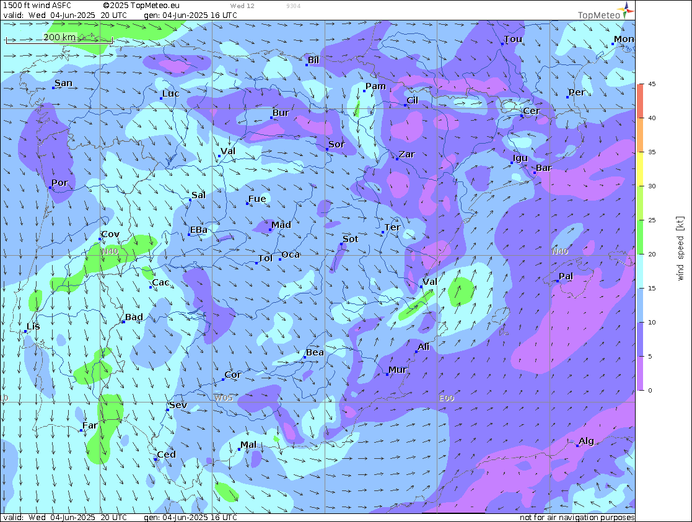This screenshot has height=522, width=692.
Task: Select the '1500 ft wind ASFC' title
Action: pyautogui.click(x=37, y=6)
